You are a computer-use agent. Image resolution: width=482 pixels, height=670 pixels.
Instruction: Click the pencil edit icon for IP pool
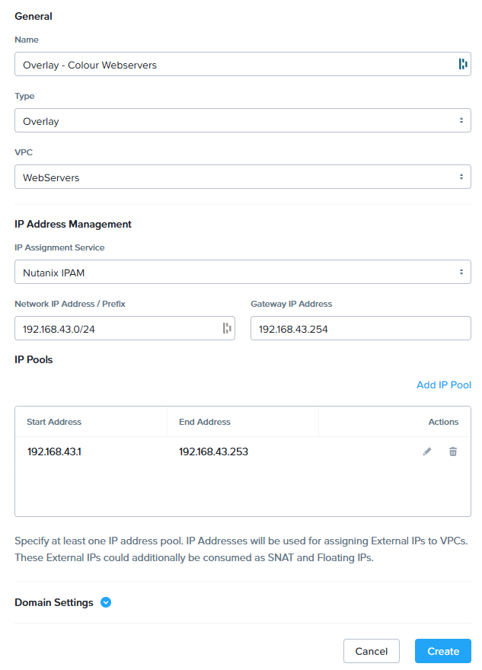click(x=427, y=451)
